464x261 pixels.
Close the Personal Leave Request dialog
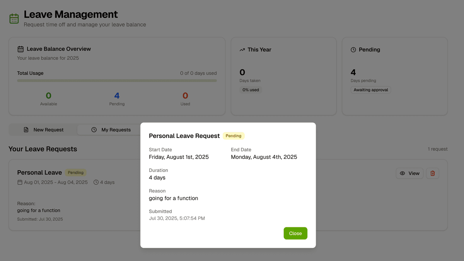click(x=295, y=233)
